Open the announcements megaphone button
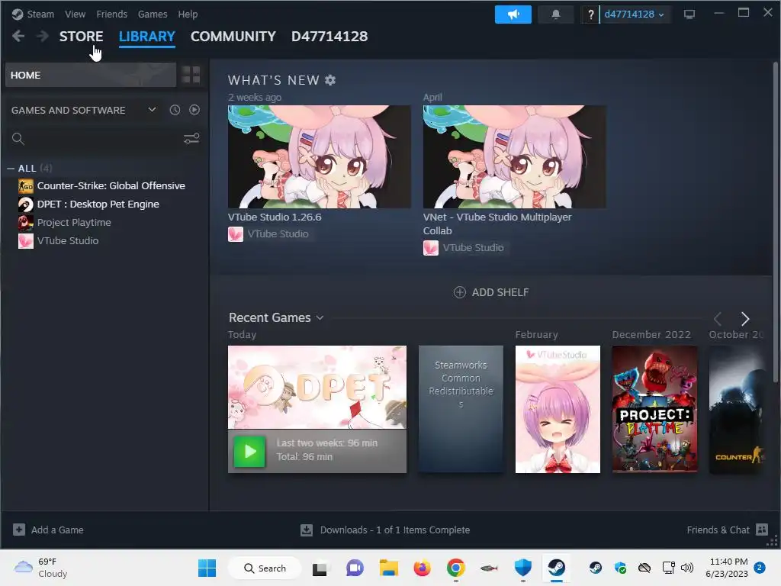 (x=513, y=14)
